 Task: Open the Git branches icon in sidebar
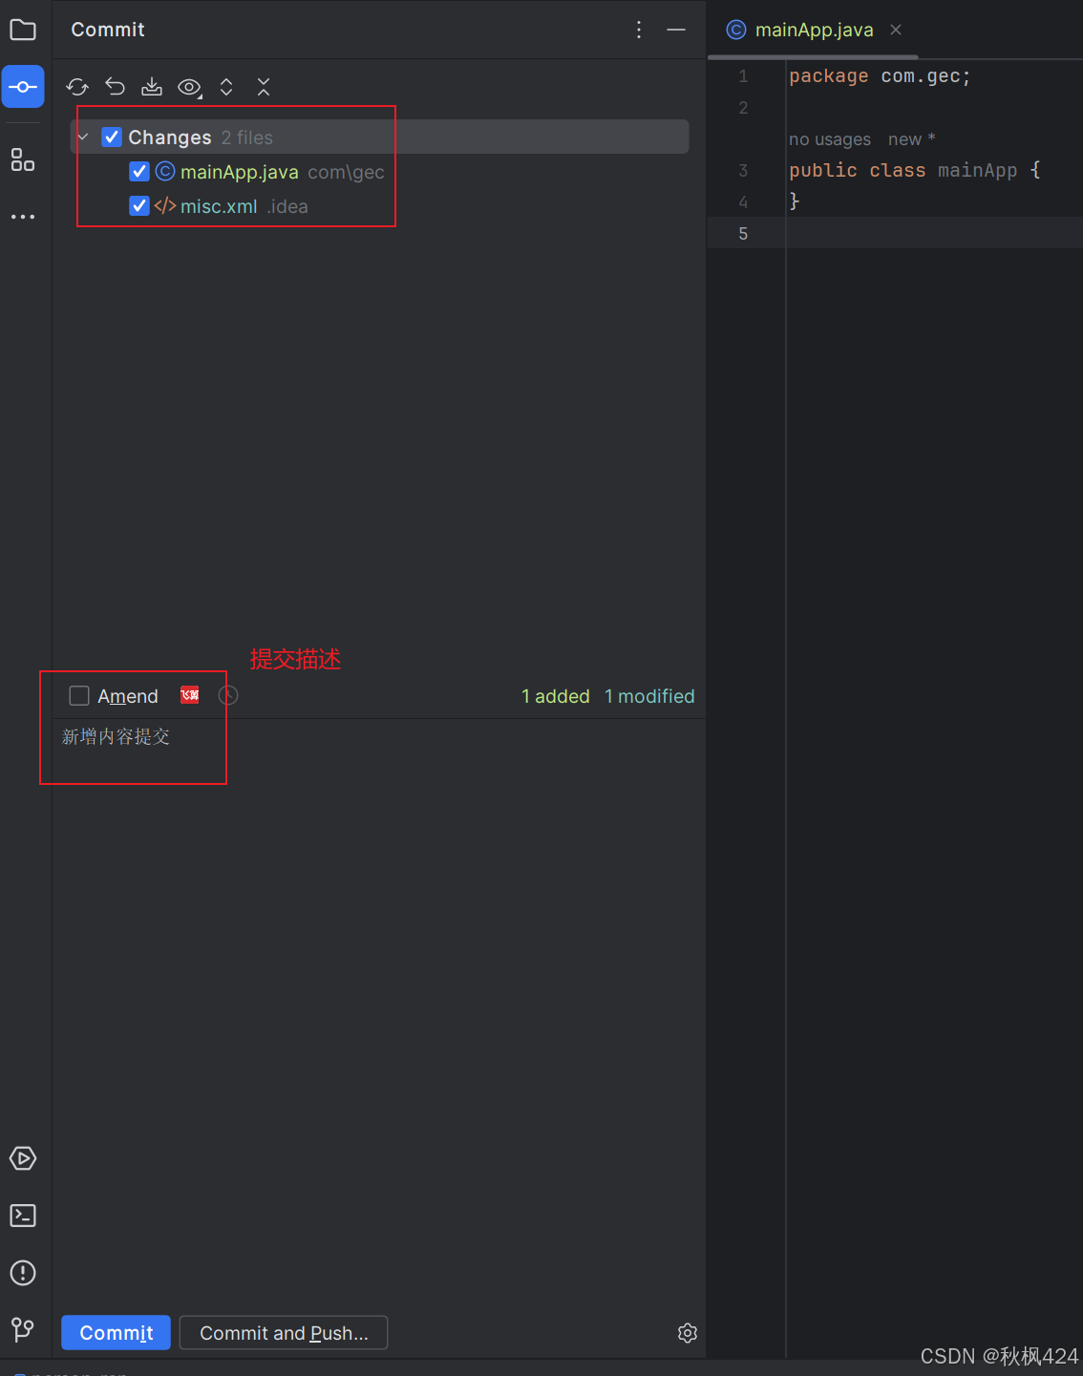(23, 1330)
